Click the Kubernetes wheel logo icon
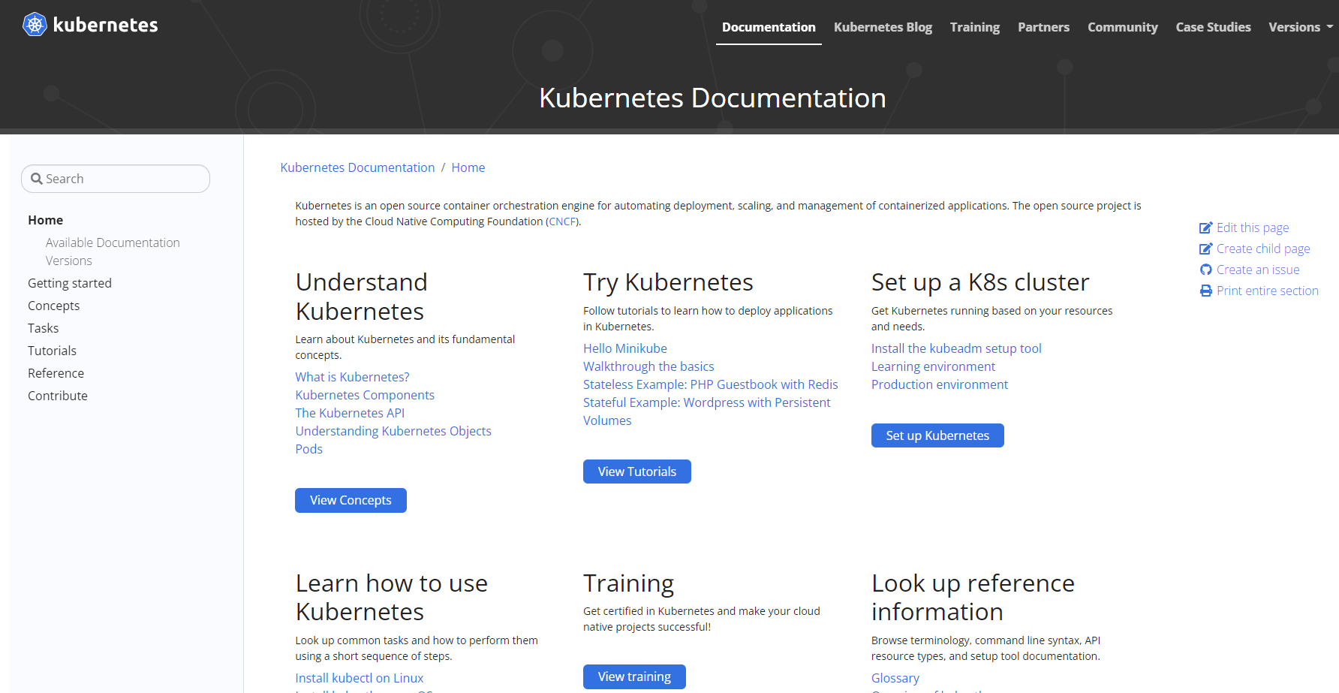 35,25
